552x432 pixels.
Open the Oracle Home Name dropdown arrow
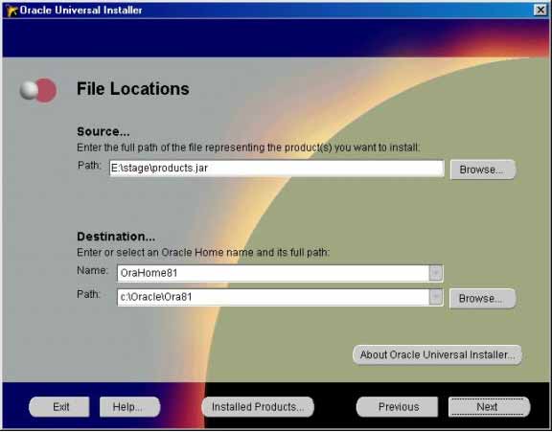click(436, 273)
